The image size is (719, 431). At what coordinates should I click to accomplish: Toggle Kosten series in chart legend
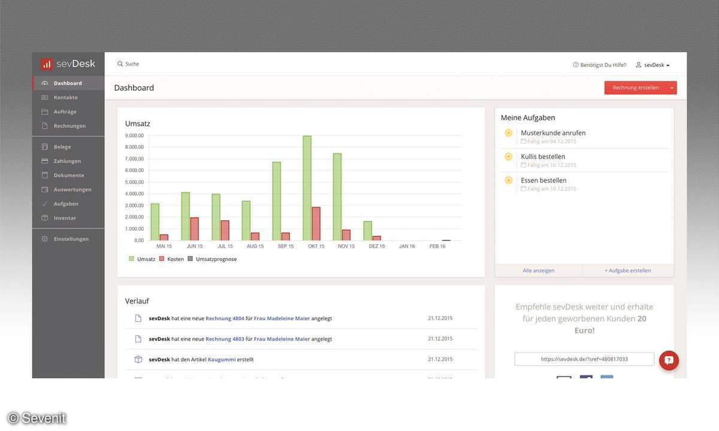171,259
